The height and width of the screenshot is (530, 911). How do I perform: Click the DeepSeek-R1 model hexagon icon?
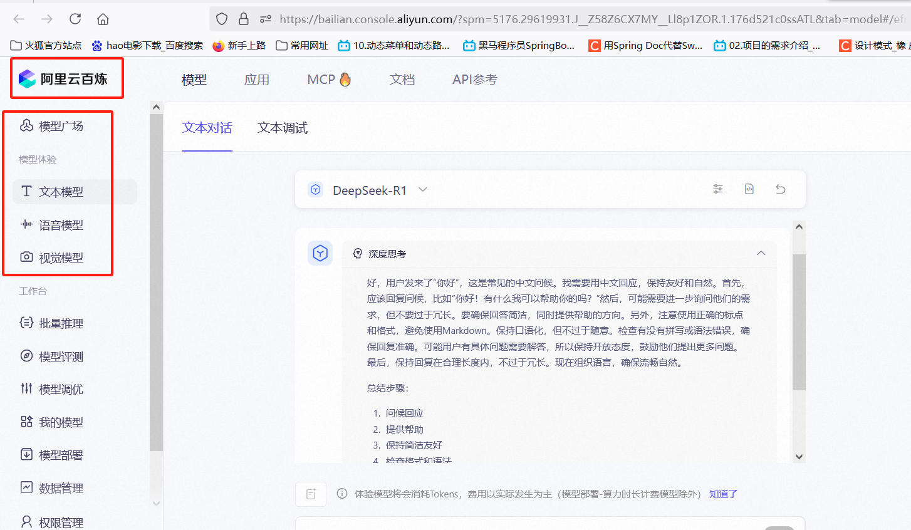(316, 190)
